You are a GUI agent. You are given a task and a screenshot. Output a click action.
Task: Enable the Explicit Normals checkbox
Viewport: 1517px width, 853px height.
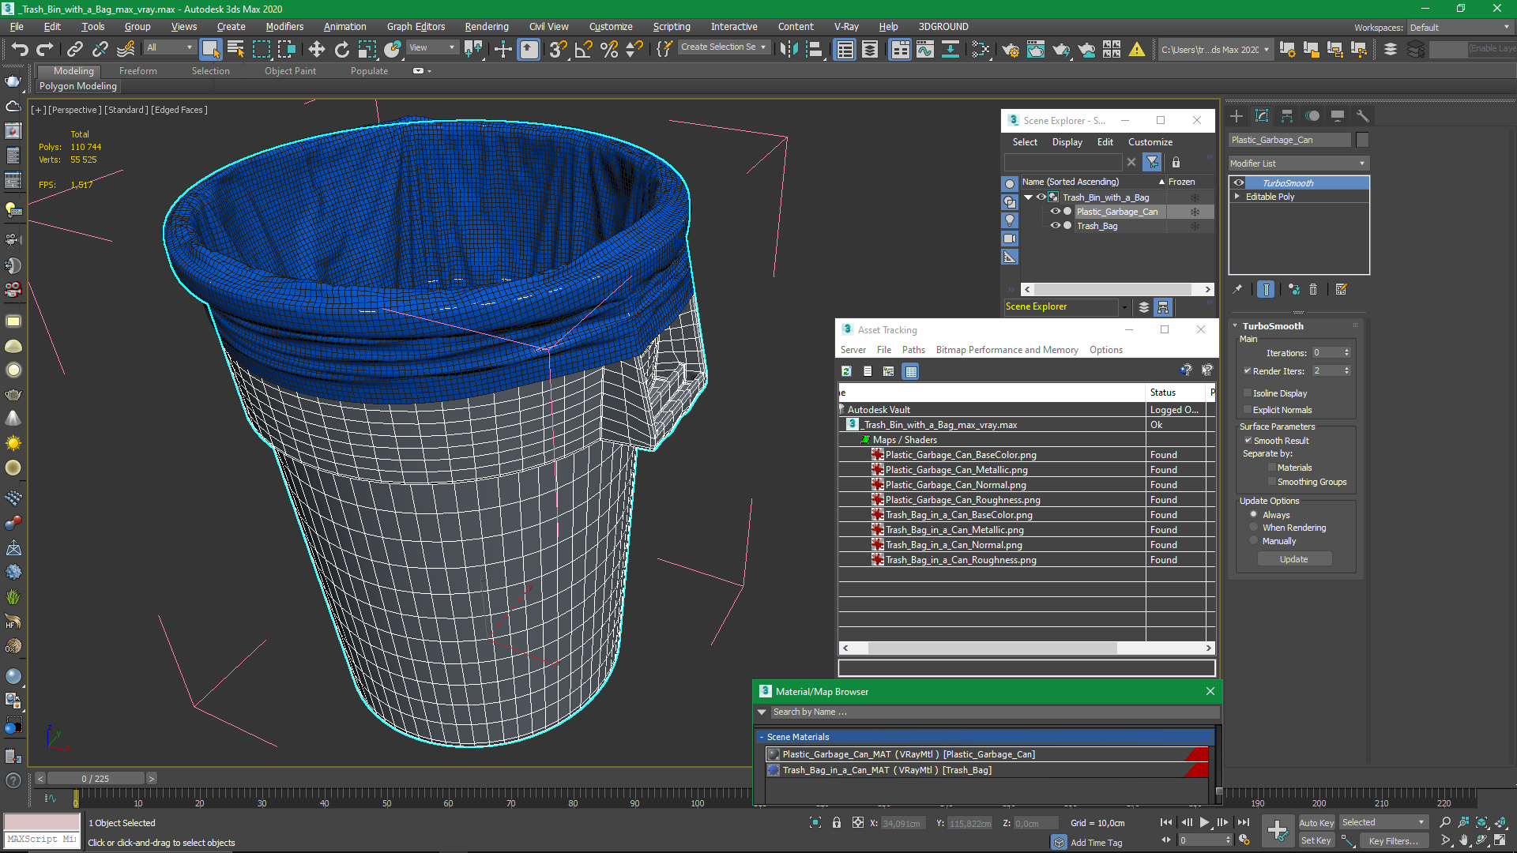pos(1248,410)
